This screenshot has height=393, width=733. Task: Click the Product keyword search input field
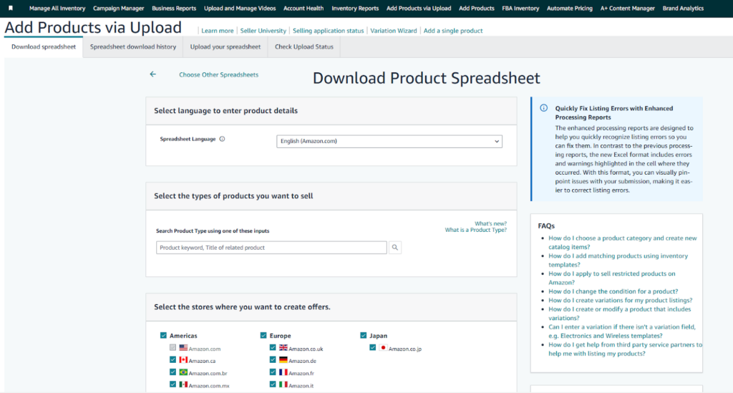[271, 248]
